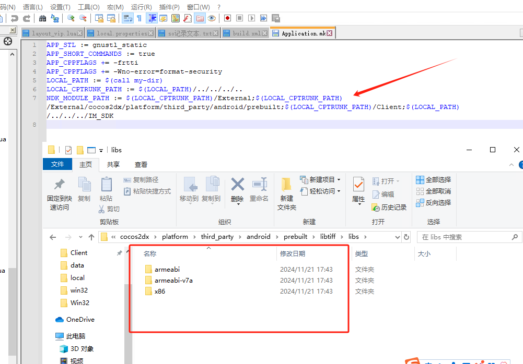Click 反向选择 in the ribbon
Image resolution: width=523 pixels, height=364 pixels.
pos(433,202)
